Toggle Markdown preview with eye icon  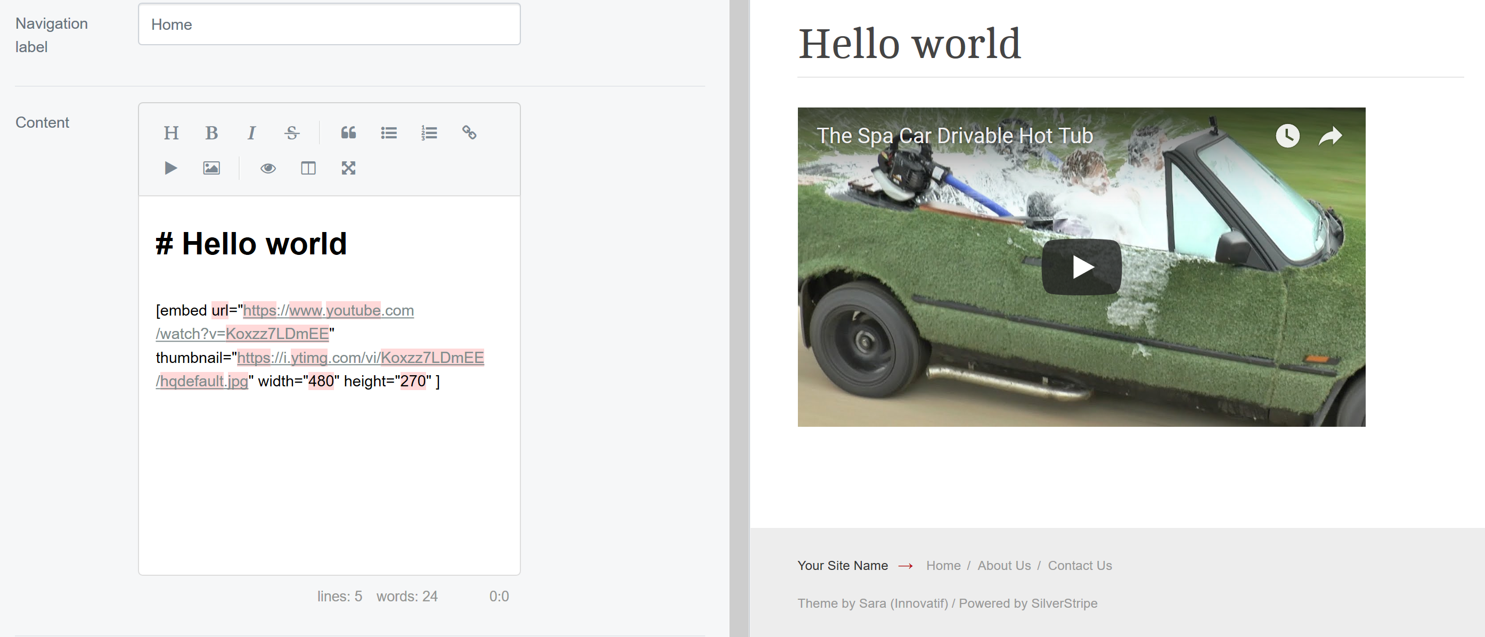click(267, 168)
